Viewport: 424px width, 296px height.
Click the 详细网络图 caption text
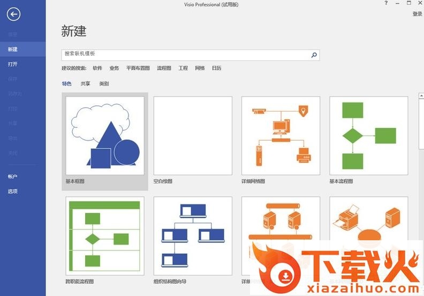(253, 181)
